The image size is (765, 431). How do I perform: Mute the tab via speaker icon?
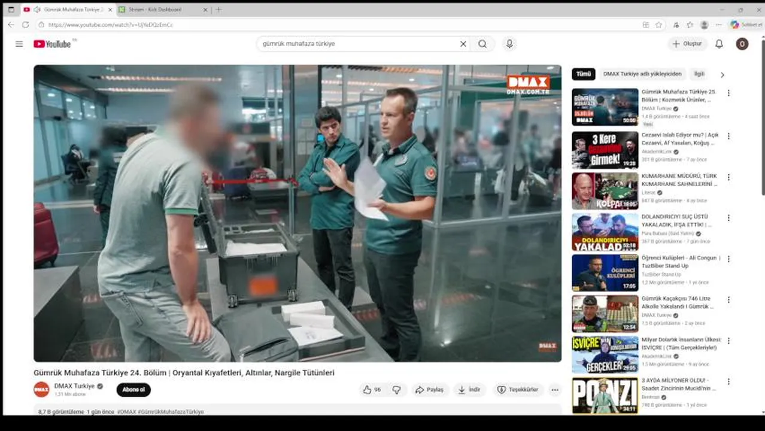click(x=37, y=10)
